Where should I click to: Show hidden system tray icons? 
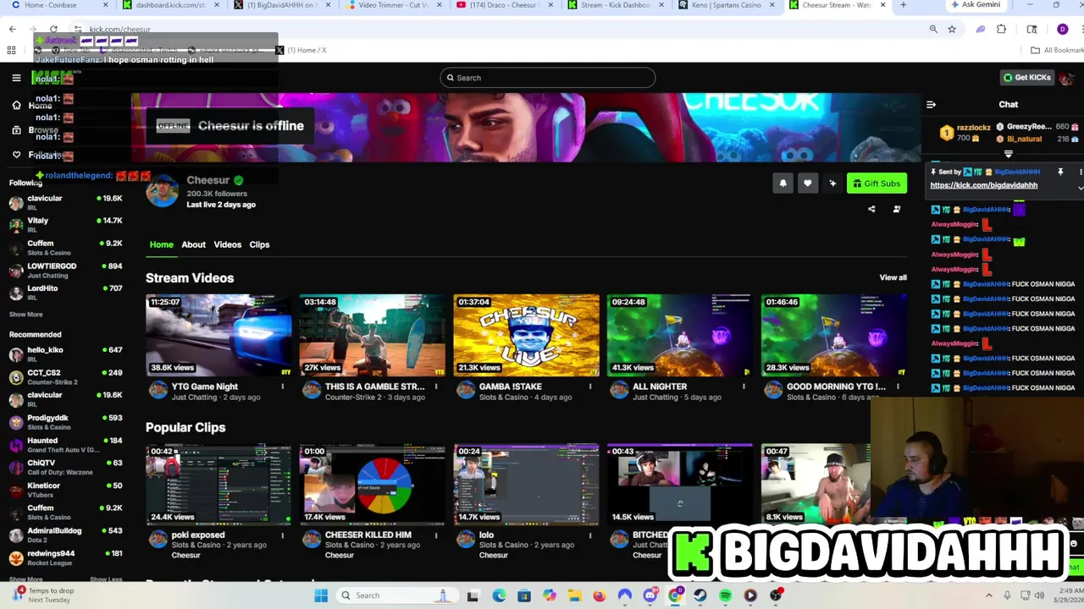coord(990,595)
